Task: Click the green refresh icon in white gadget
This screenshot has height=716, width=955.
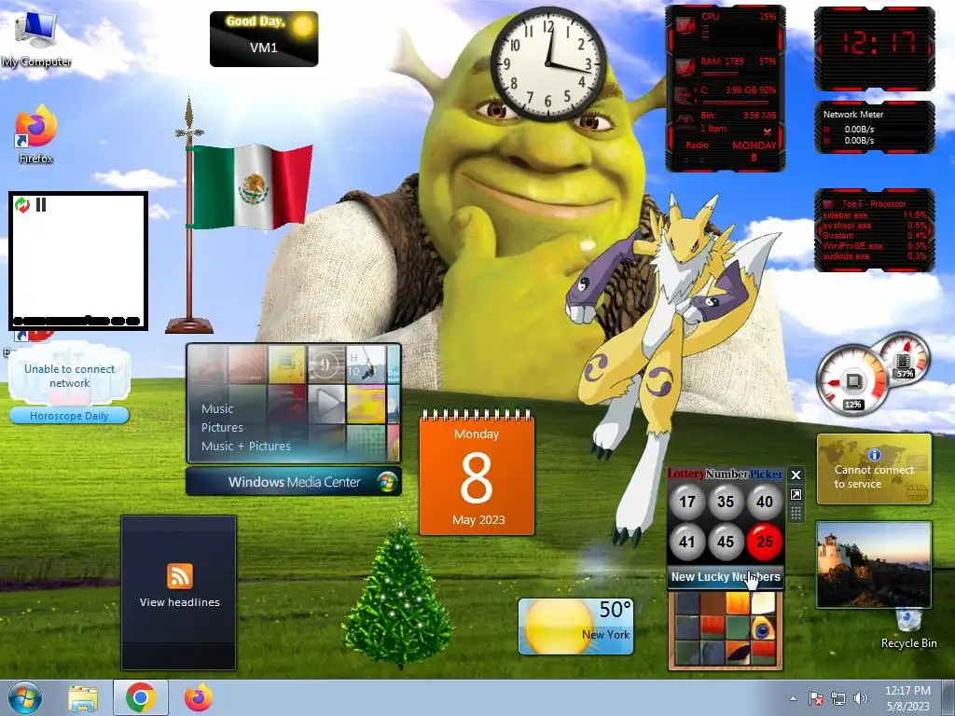Action: [x=22, y=205]
